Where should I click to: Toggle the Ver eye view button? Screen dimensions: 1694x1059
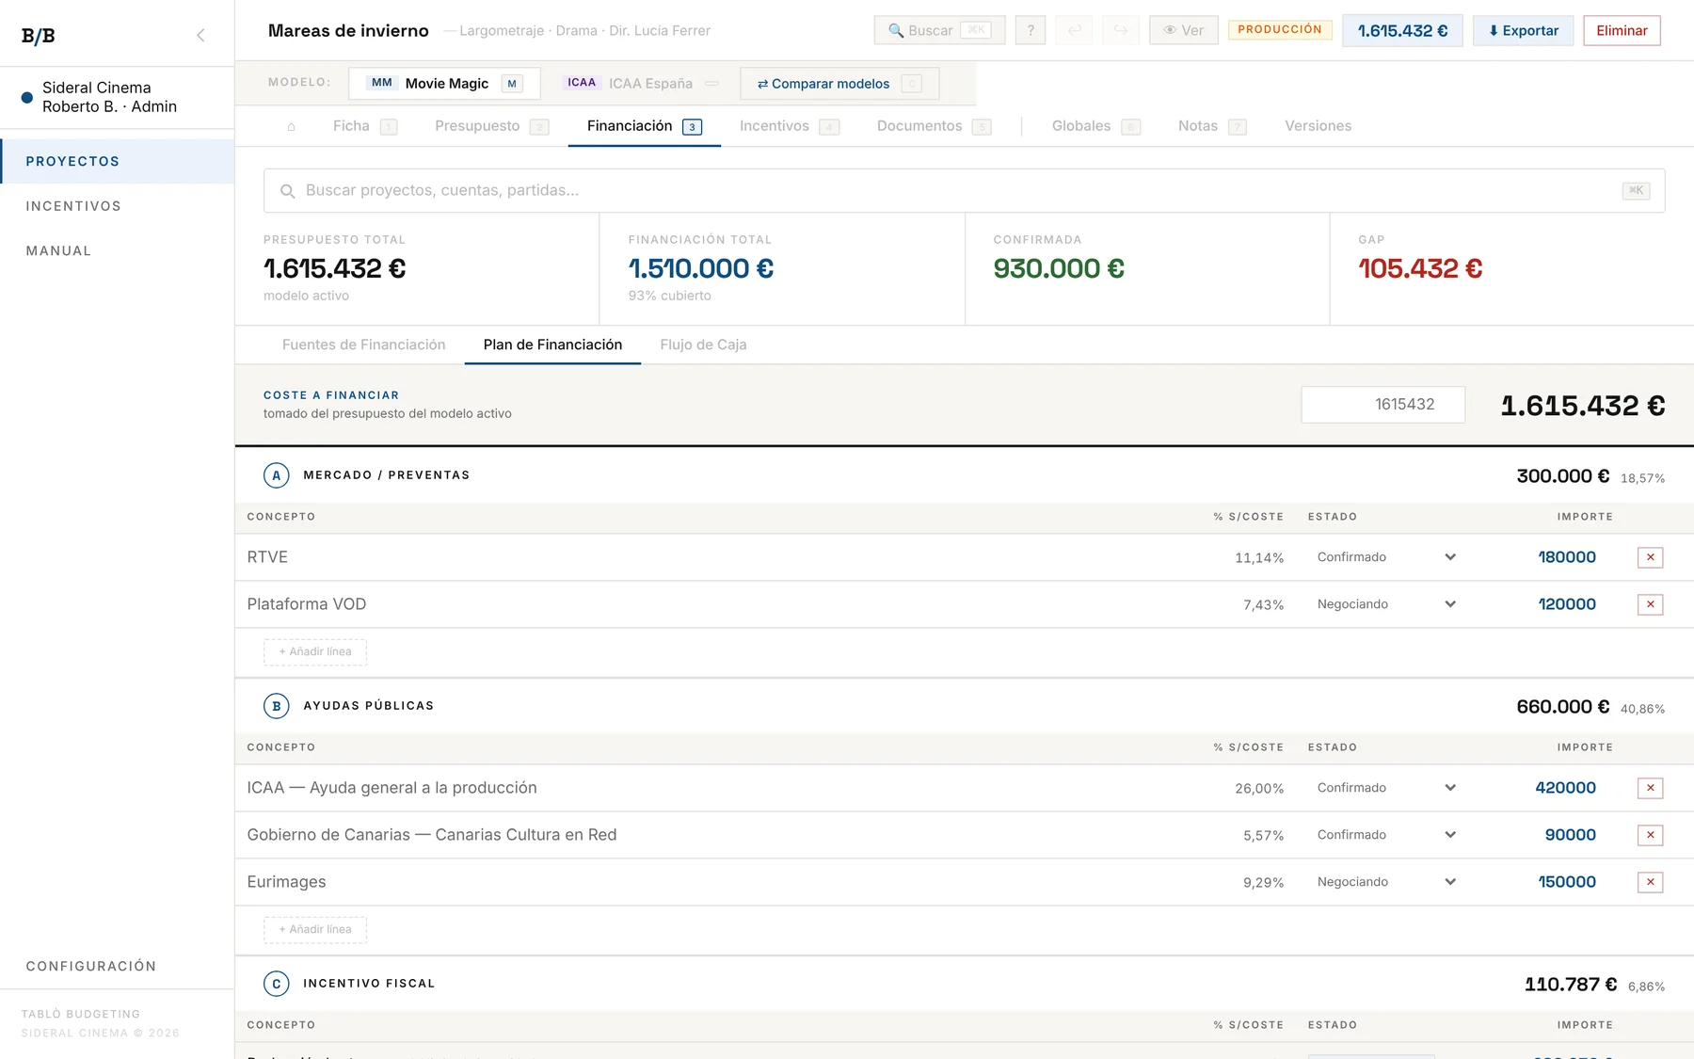tap(1184, 30)
